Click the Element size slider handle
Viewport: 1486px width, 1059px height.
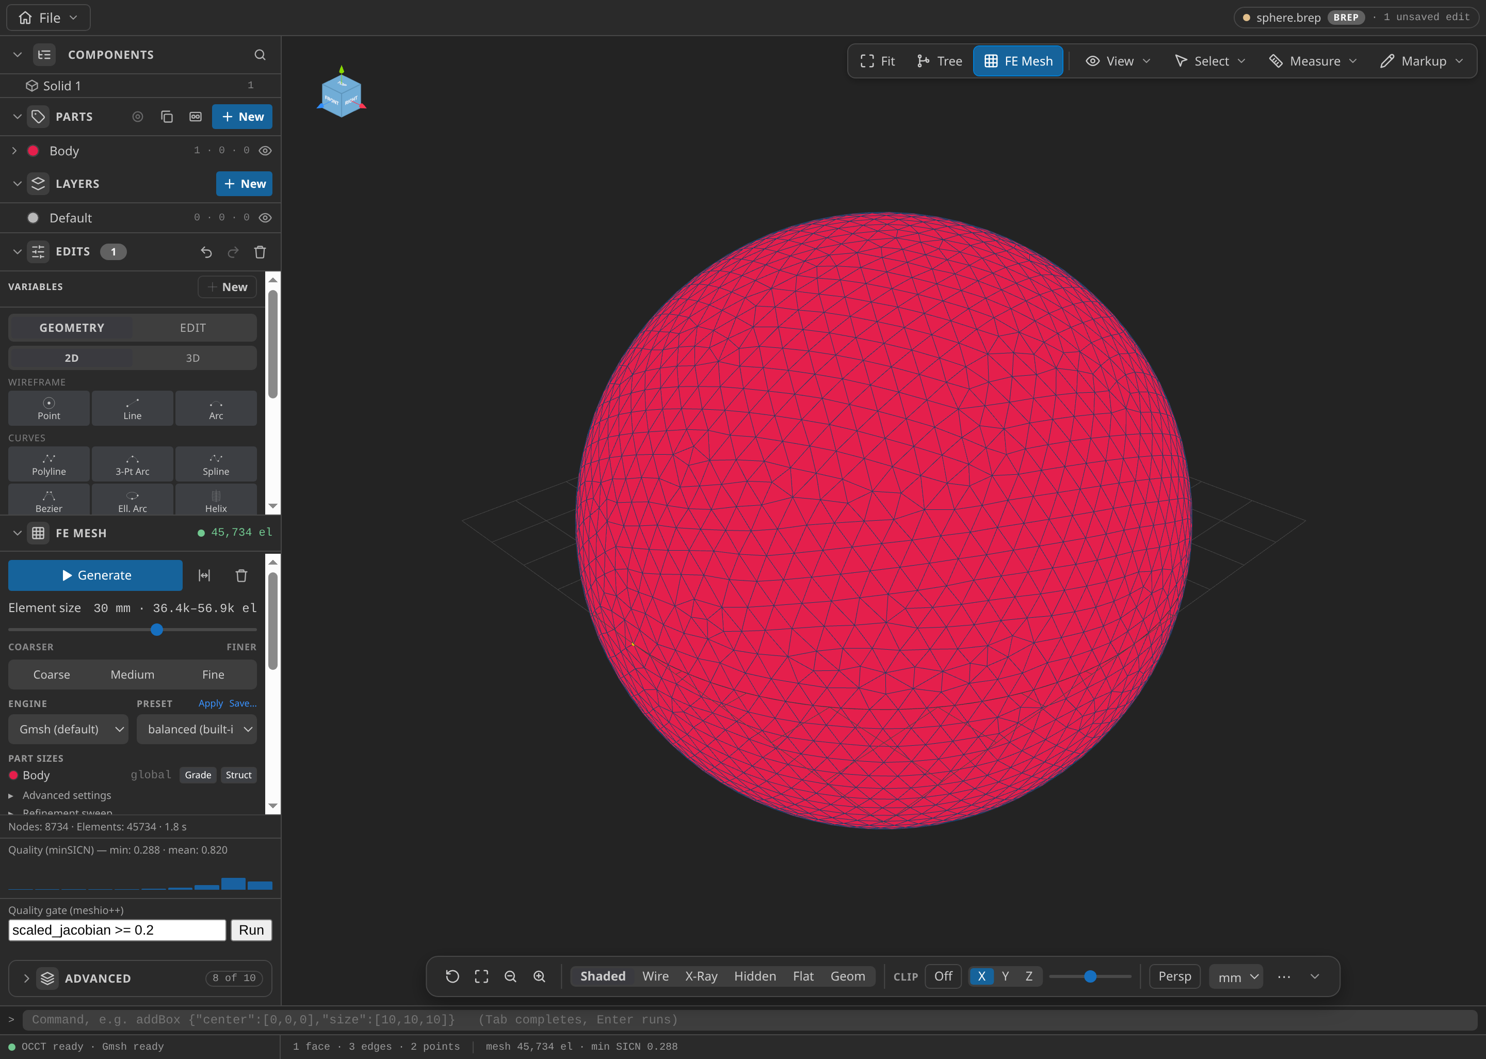156,629
